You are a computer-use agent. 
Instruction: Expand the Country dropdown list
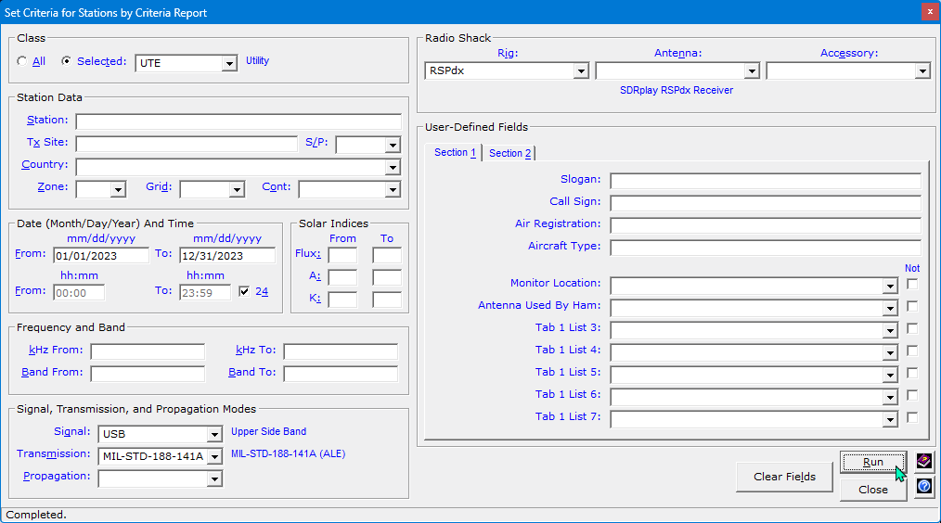coord(393,167)
